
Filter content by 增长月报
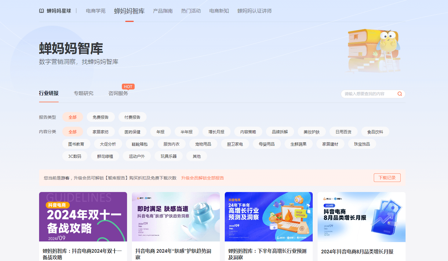pos(217,132)
